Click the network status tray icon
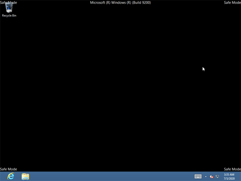Screen dimensions: 241x181 [x=217, y=177]
